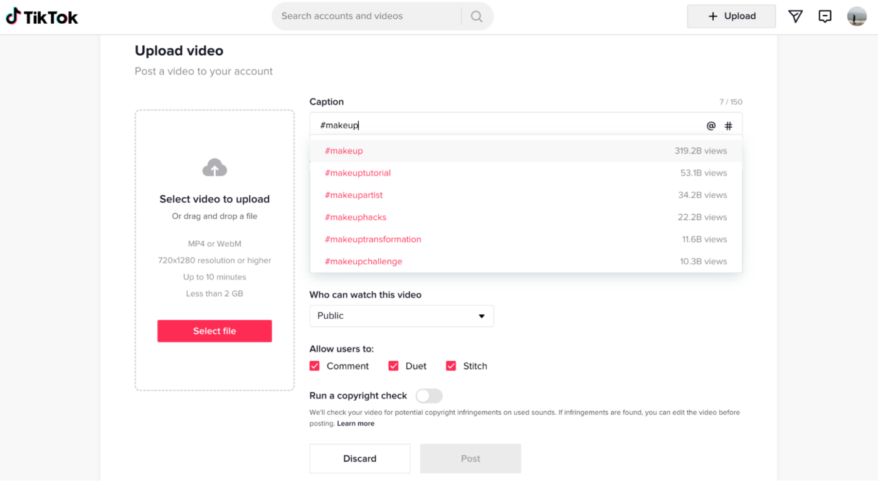
Task: Uncheck the Duet permission
Action: coord(393,365)
